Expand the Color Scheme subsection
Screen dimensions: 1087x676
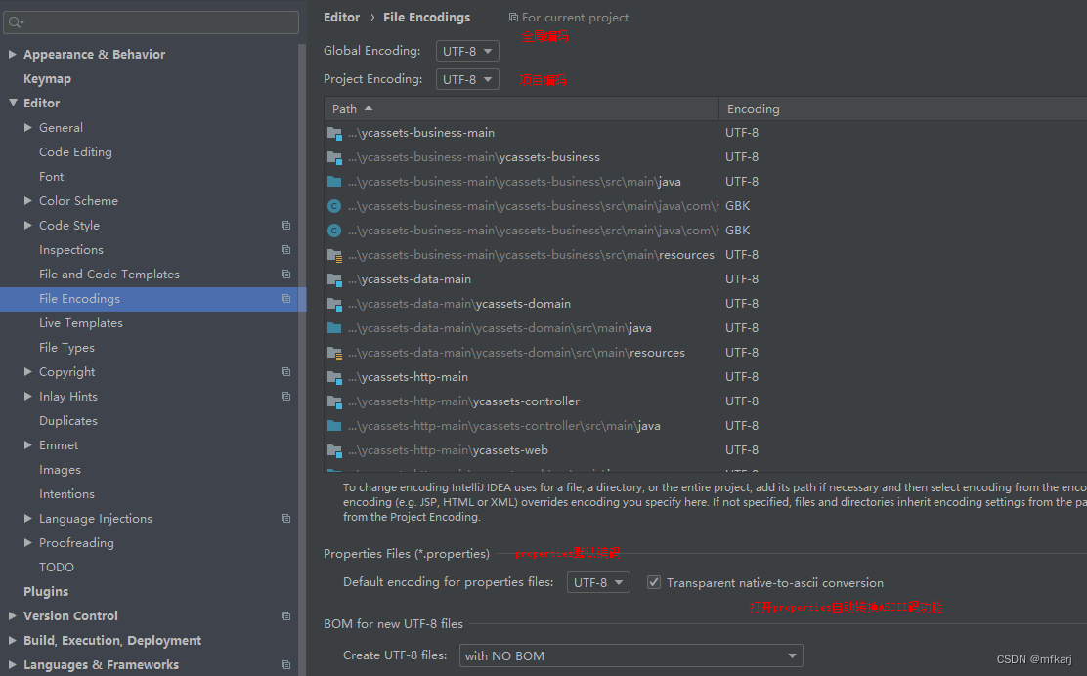[27, 201]
